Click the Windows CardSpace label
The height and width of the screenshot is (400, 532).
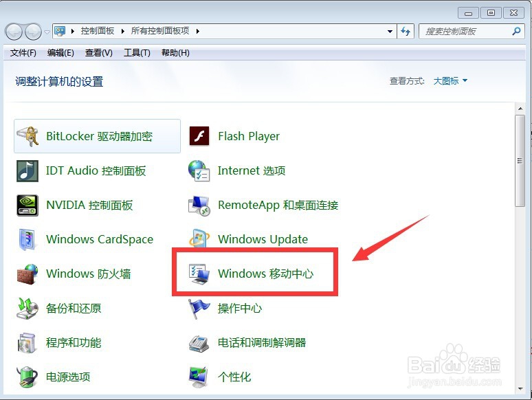coord(100,240)
